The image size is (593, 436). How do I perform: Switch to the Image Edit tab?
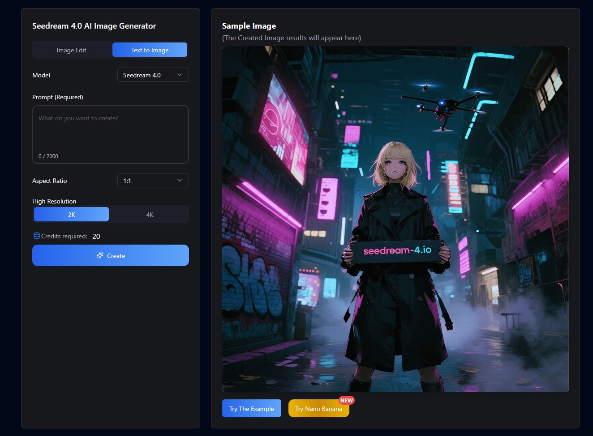72,50
